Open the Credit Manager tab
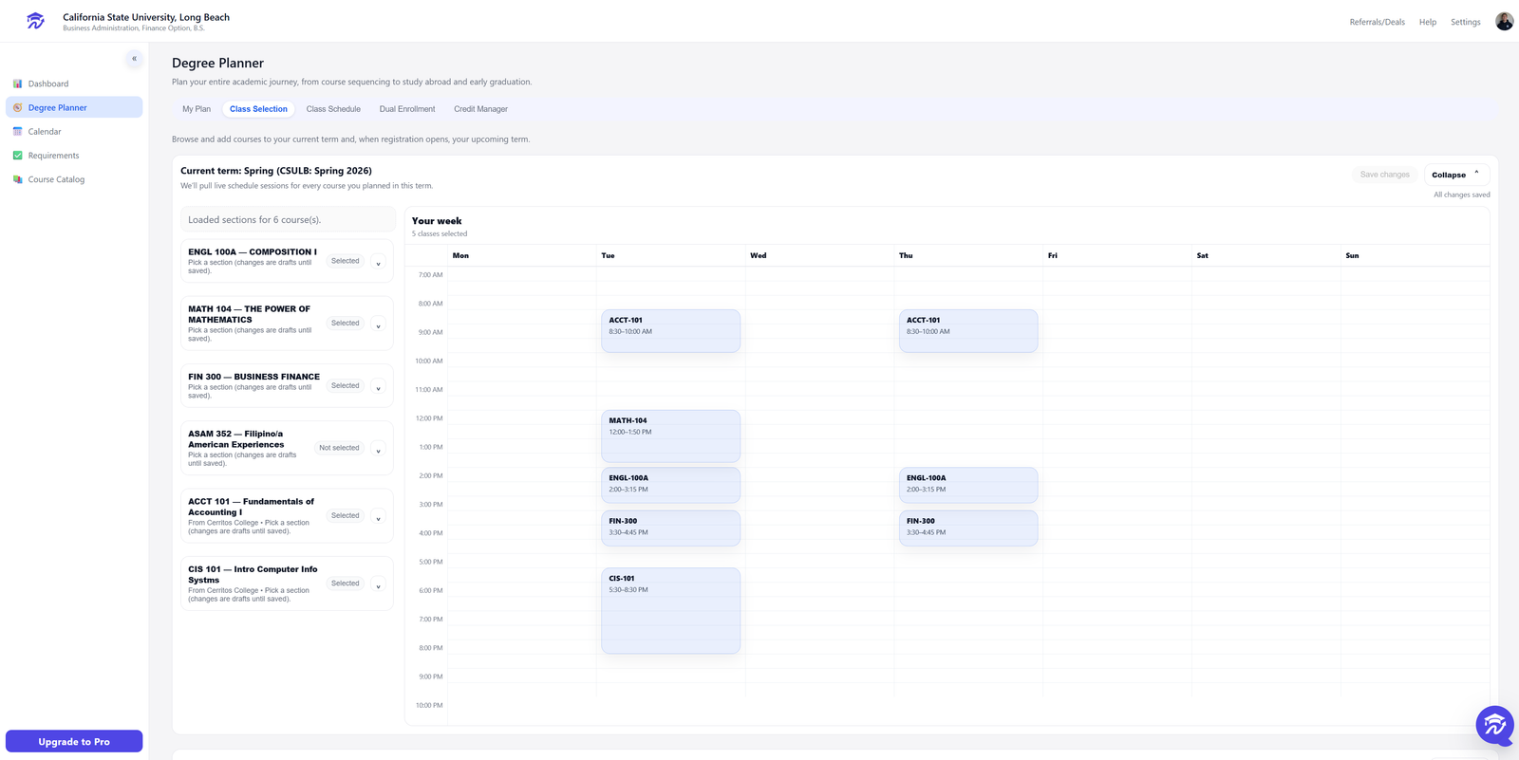The height and width of the screenshot is (760, 1519). tap(480, 109)
